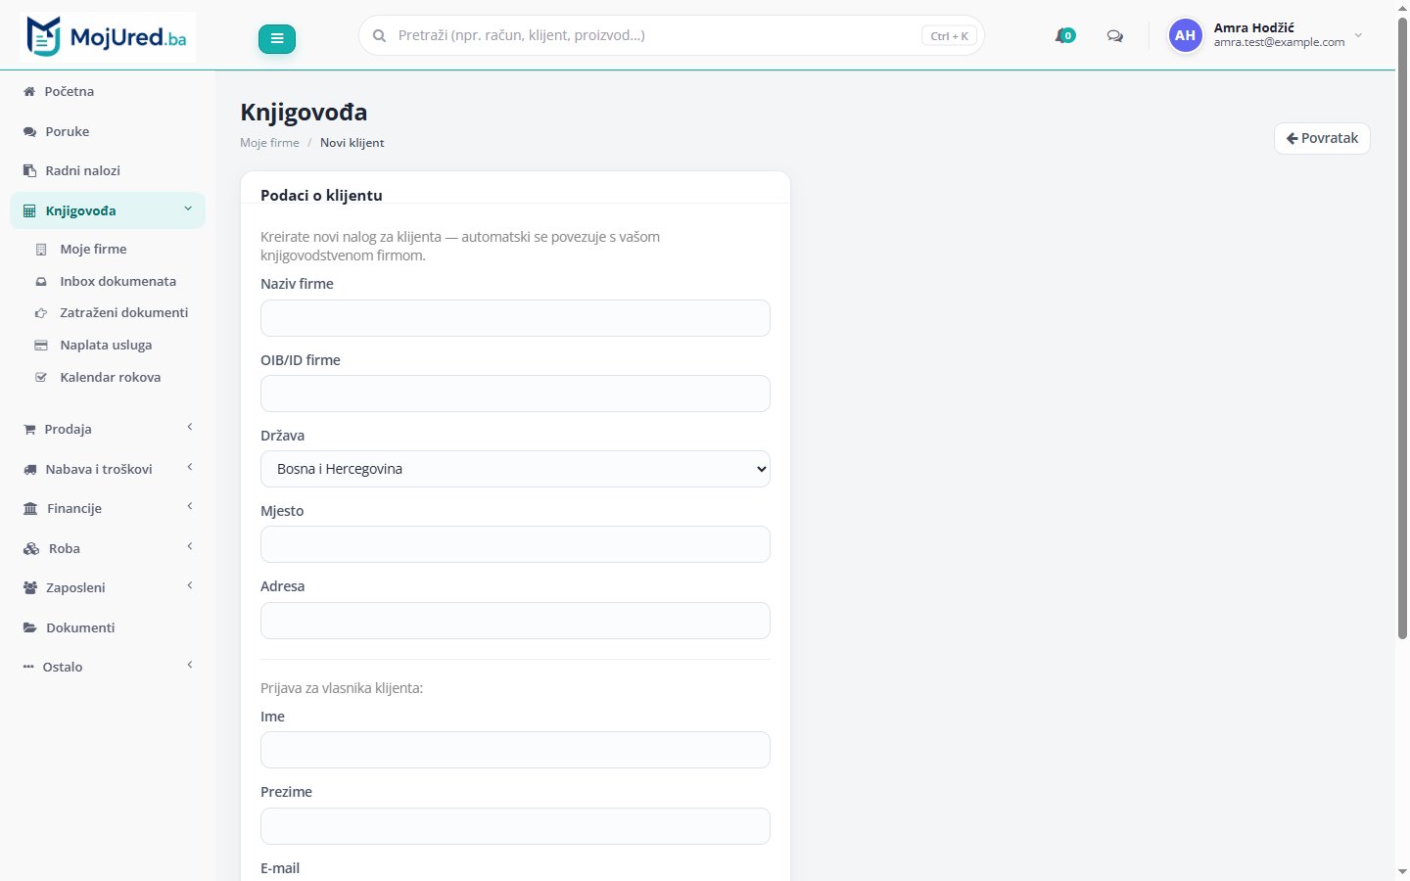The width and height of the screenshot is (1410, 881).
Task: Expand the user account menu chevron
Action: (1358, 35)
